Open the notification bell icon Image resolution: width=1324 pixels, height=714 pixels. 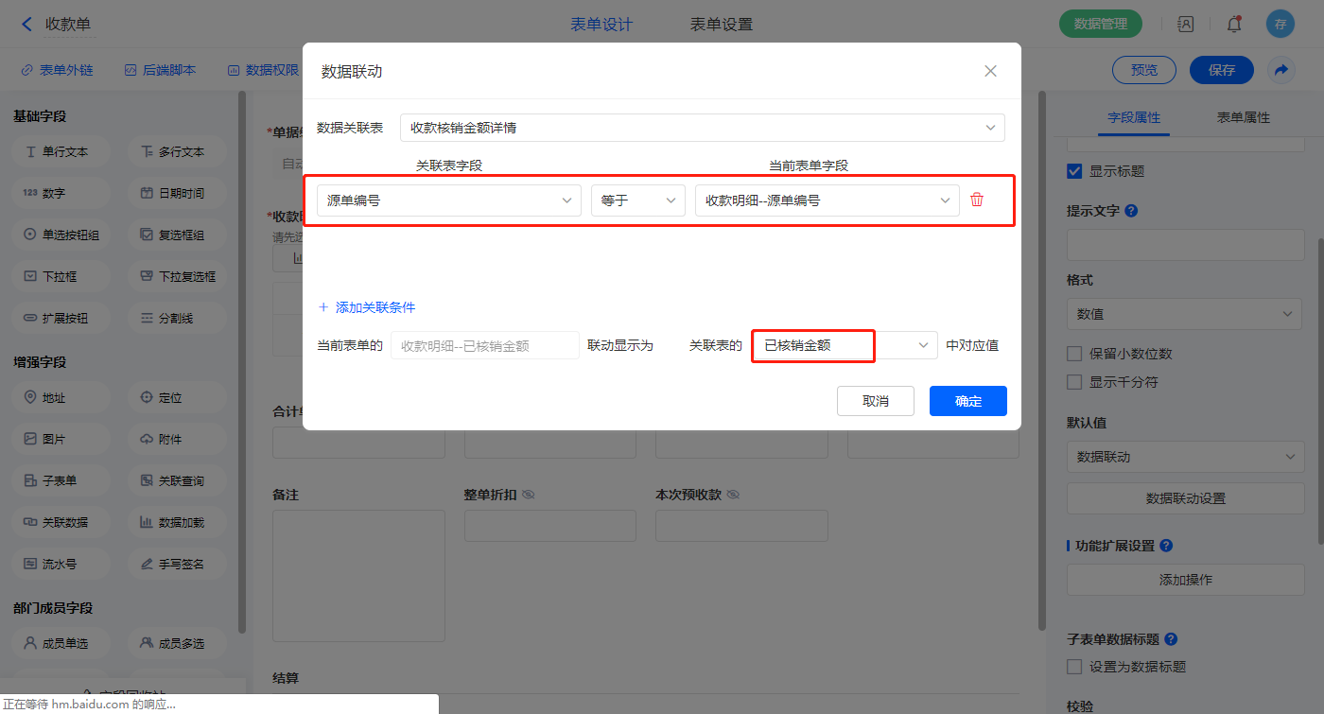pos(1233,25)
